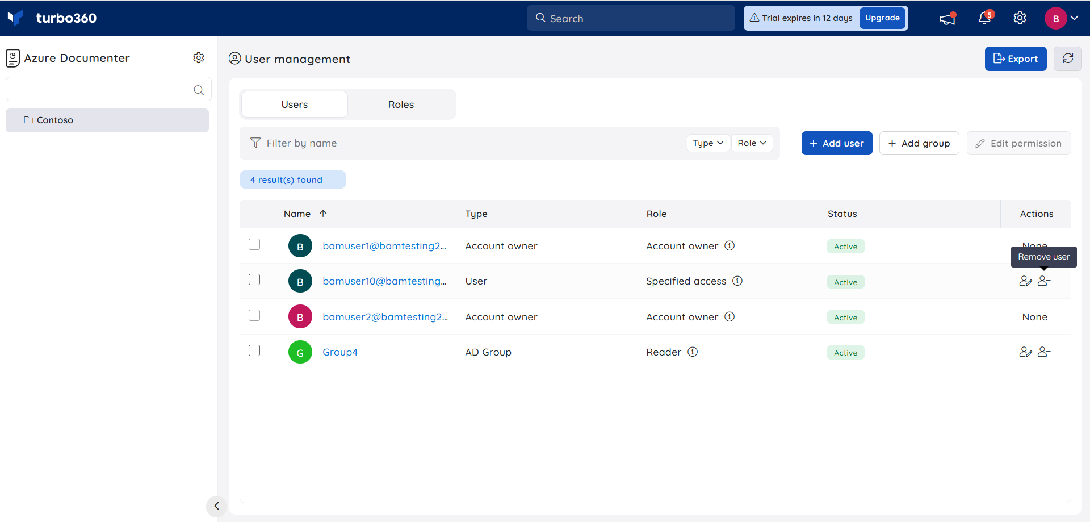The width and height of the screenshot is (1090, 522).
Task: Show info for Specified access role
Action: point(737,281)
